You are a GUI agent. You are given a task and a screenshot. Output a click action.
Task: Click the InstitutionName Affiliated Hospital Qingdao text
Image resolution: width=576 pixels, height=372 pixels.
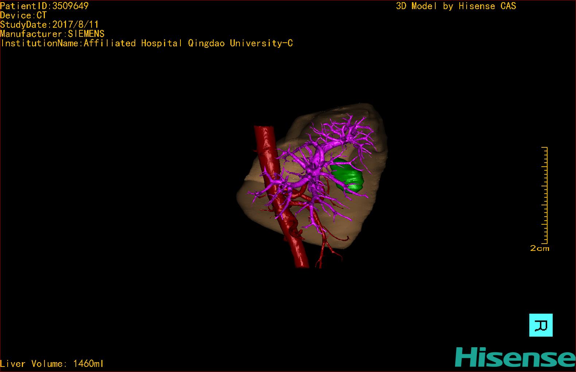pos(147,43)
